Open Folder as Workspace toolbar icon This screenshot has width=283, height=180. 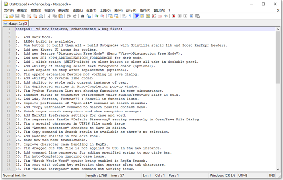(x=160, y=16)
